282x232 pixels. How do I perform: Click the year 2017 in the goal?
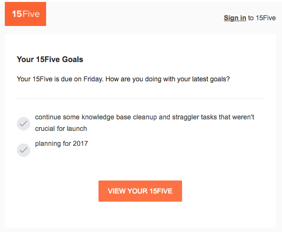[80, 143]
